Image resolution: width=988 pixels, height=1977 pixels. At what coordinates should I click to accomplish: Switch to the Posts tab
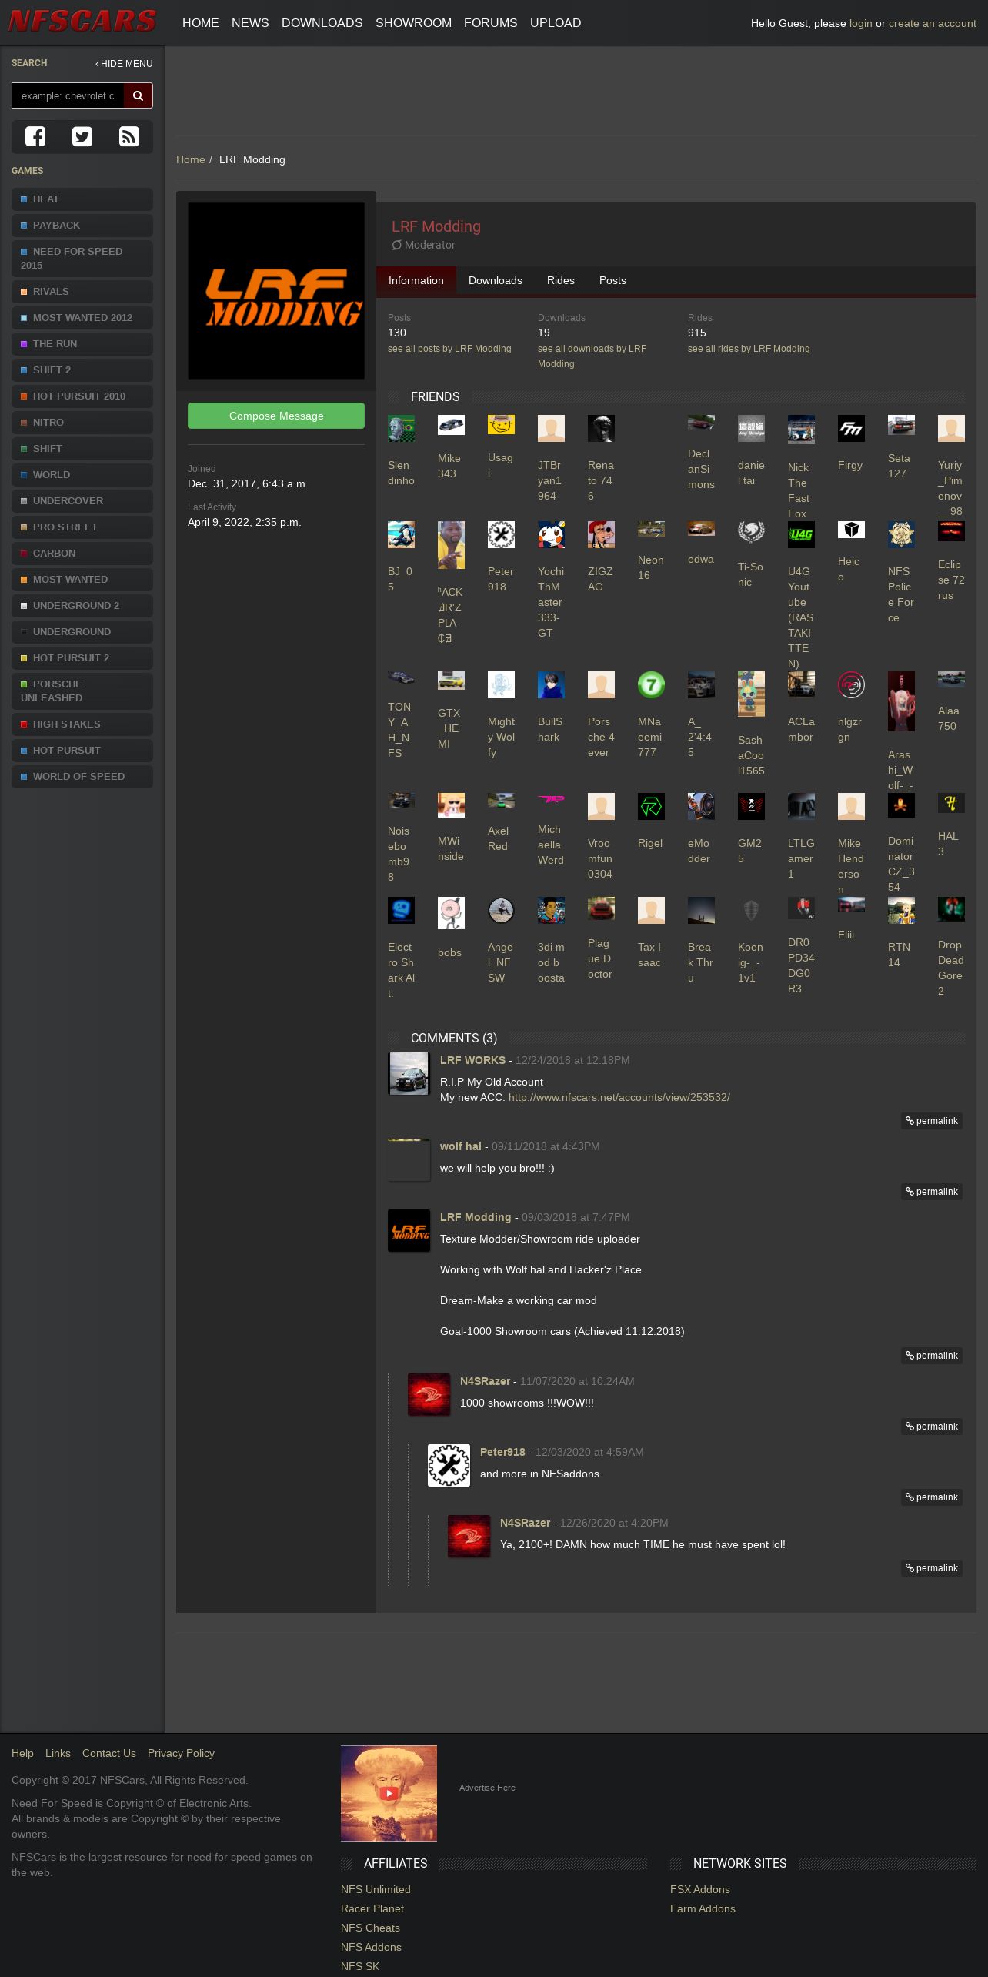612,280
